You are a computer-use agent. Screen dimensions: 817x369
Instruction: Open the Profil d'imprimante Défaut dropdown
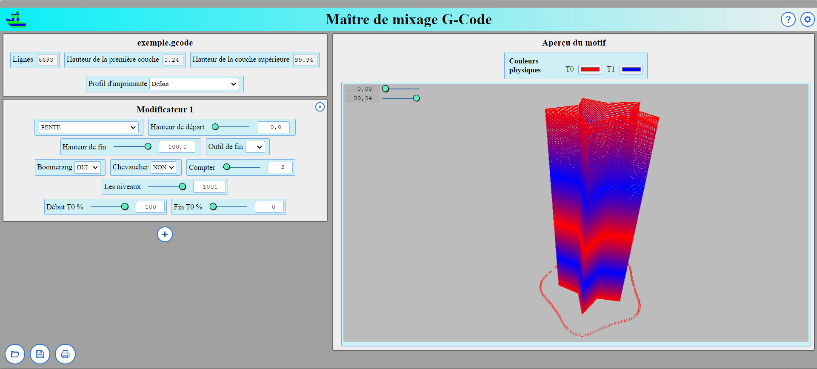[x=194, y=84]
